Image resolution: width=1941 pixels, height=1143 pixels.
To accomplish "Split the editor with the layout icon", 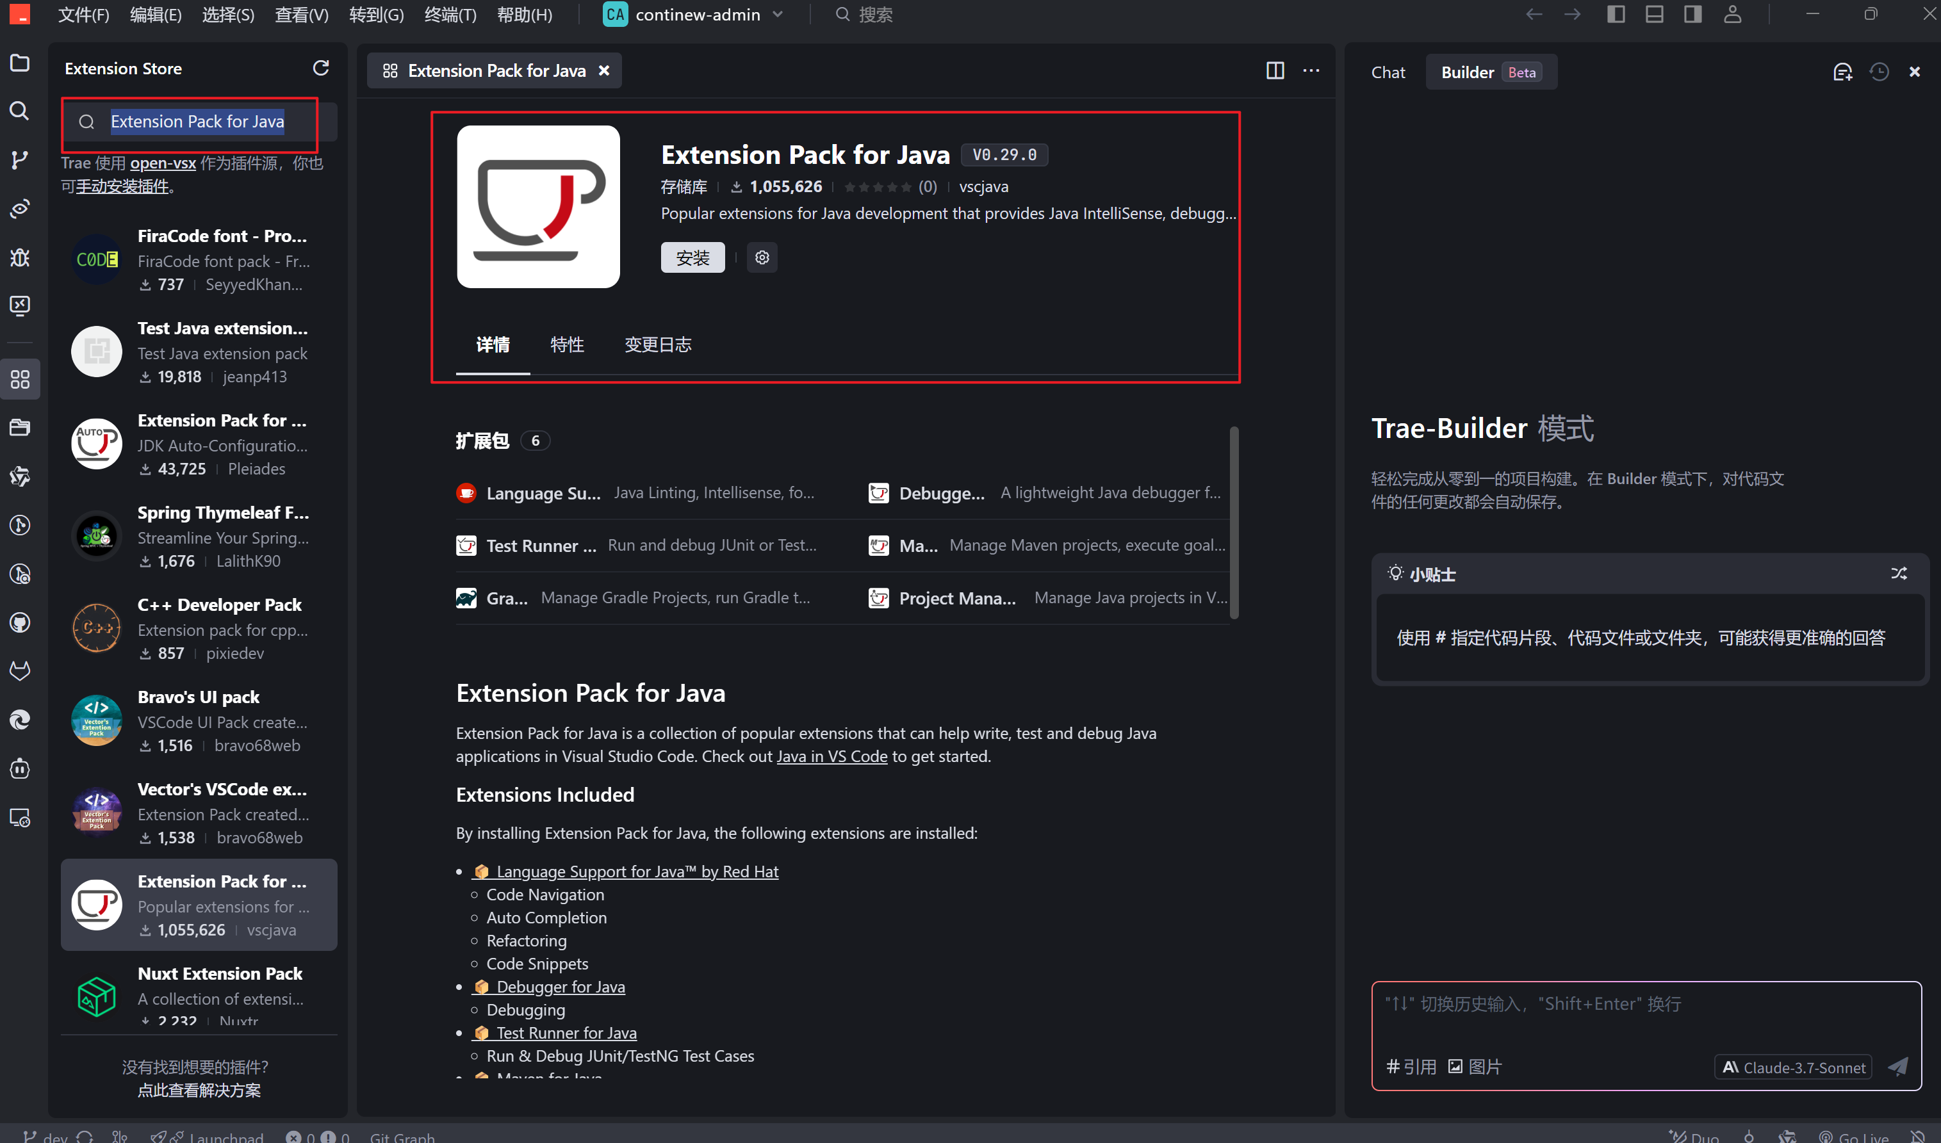I will click(x=1275, y=71).
